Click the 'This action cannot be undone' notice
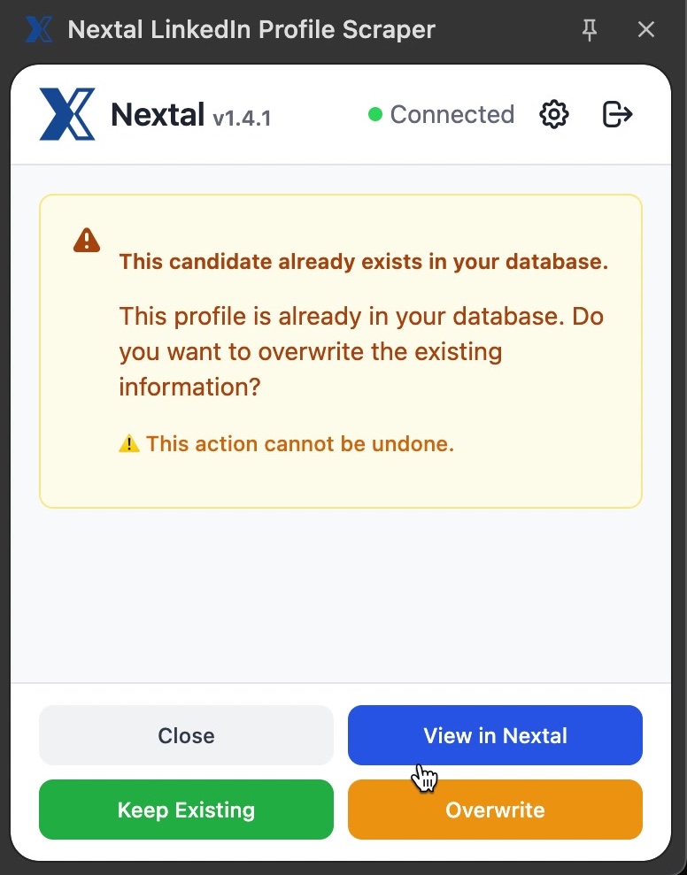 click(x=300, y=443)
